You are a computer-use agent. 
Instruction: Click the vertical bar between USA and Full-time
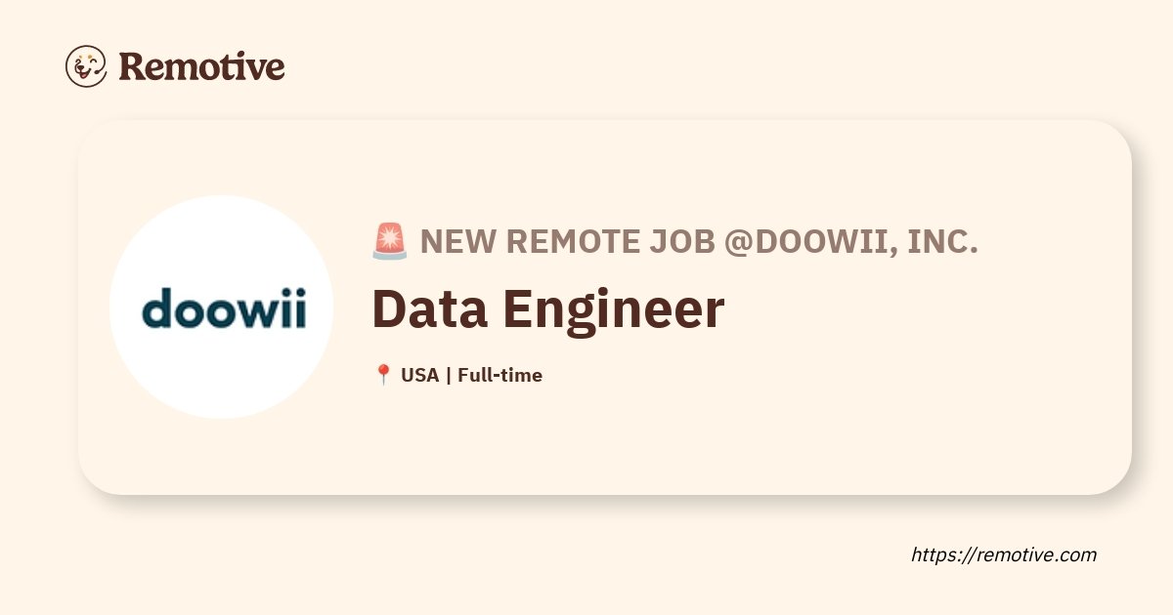tap(449, 375)
